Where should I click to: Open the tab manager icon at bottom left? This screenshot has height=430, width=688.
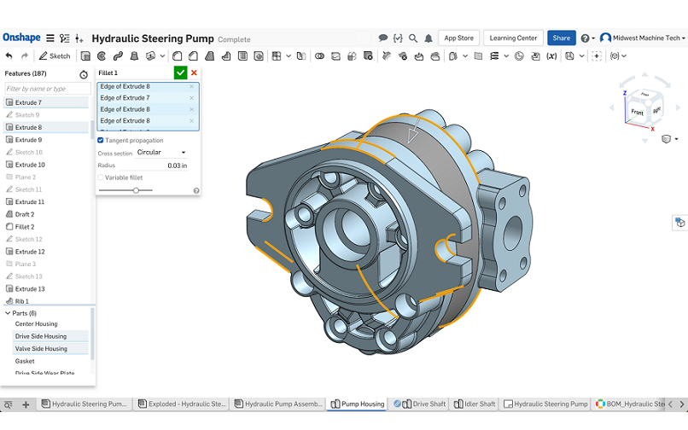(x=9, y=404)
